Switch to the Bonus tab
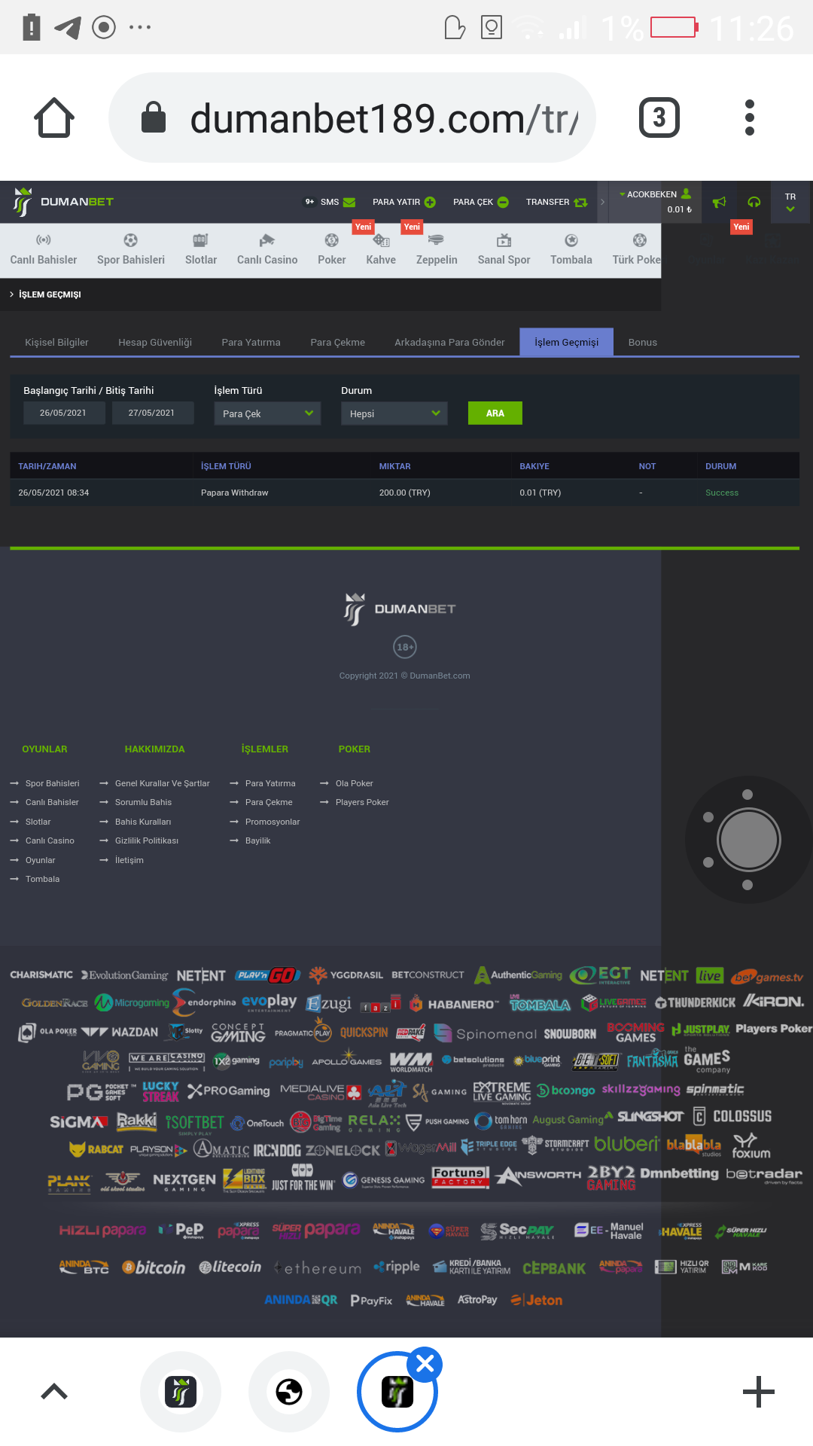 coord(642,342)
